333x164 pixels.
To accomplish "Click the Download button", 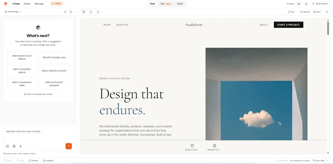I will (x=281, y=161).
